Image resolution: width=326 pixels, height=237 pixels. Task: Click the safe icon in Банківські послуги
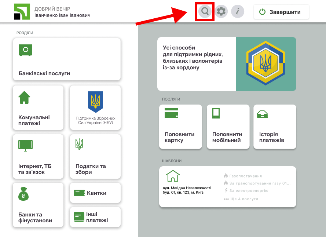(x=26, y=50)
